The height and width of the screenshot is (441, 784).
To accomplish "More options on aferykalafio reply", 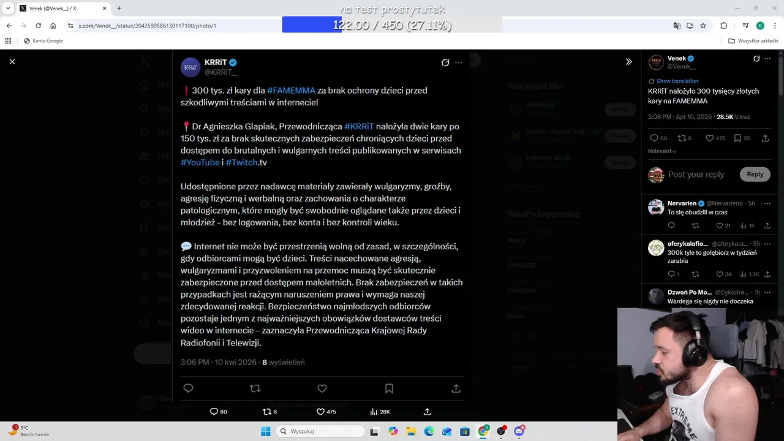I will point(767,244).
